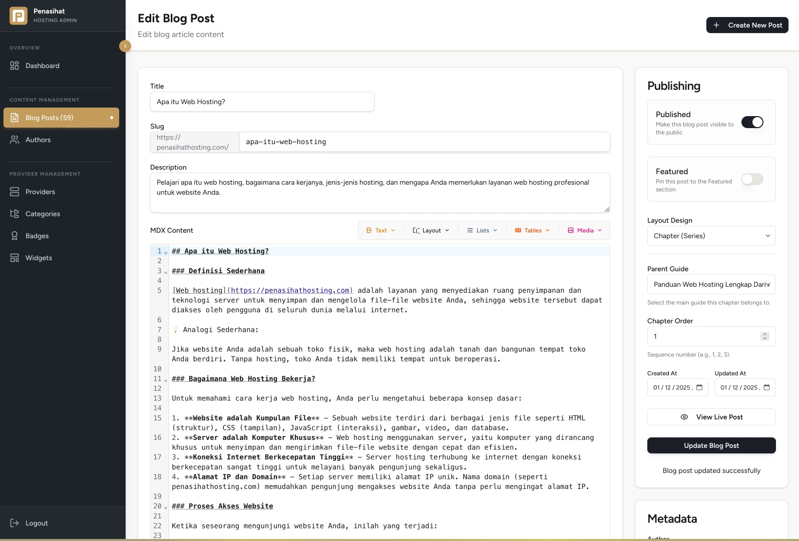This screenshot has height=541, width=799.
Task: Click the eye icon on View Live Post
Action: click(x=684, y=417)
